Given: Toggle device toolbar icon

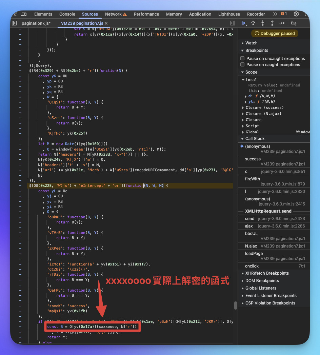Looking at the screenshot, I should (24, 14).
